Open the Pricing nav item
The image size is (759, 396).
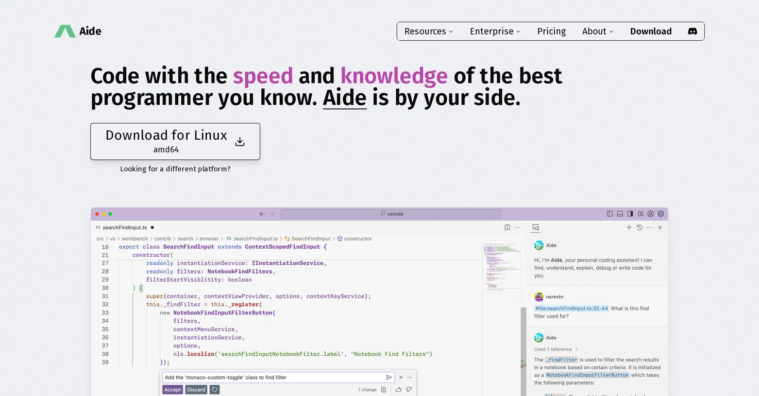pyautogui.click(x=551, y=31)
